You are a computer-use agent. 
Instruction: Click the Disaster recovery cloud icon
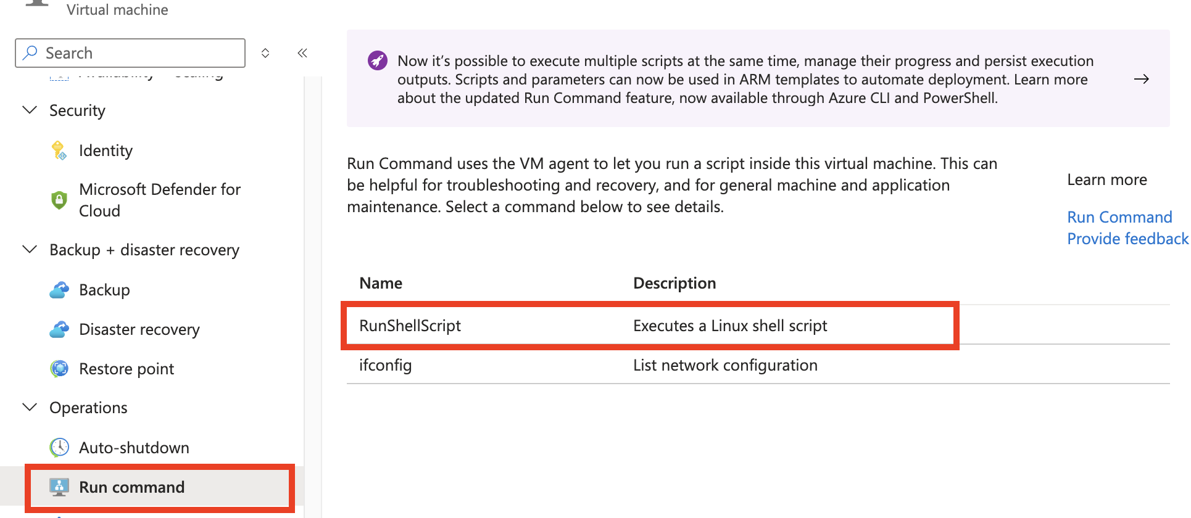(59, 329)
